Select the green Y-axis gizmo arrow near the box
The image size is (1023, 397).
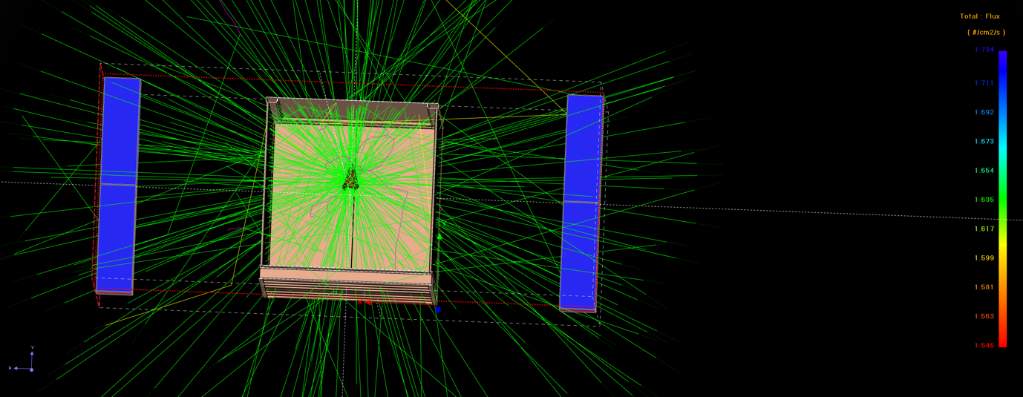click(x=439, y=236)
